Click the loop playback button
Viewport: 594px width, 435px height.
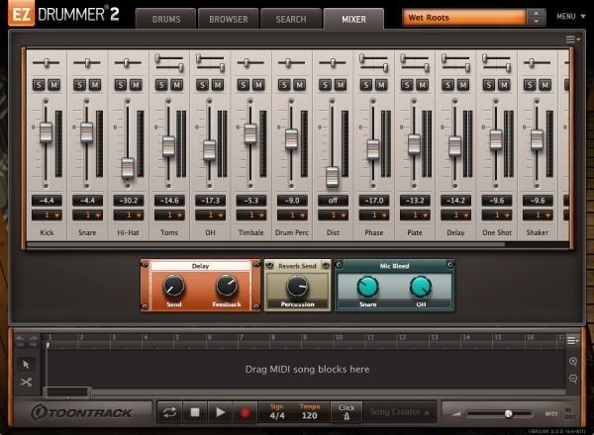tap(168, 412)
